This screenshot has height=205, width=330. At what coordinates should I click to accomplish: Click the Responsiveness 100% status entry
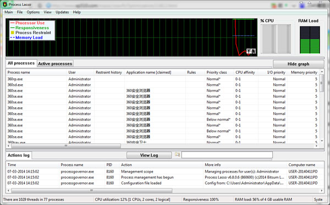[x=201, y=200]
